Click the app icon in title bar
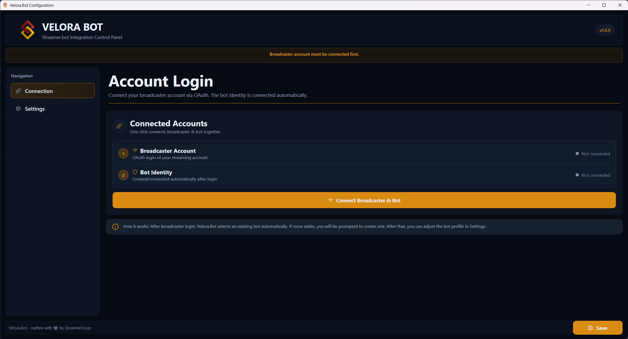This screenshot has width=628, height=339. pos(5,5)
